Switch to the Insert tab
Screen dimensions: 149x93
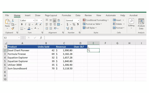tap(28, 16)
